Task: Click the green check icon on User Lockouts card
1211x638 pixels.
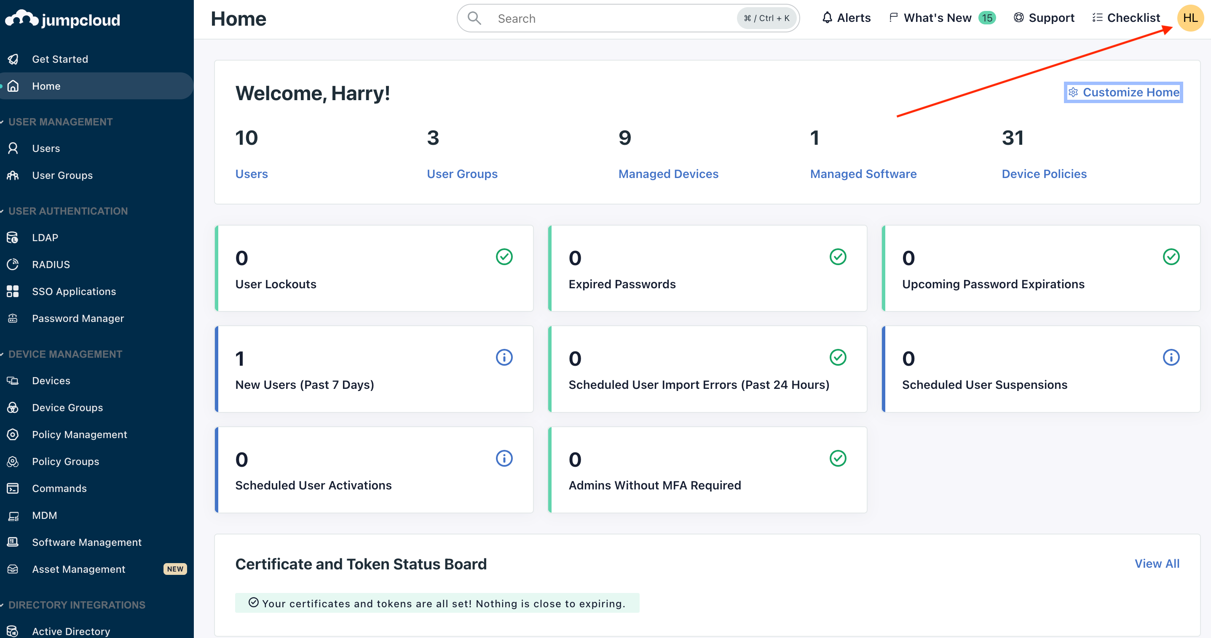Action: click(504, 257)
